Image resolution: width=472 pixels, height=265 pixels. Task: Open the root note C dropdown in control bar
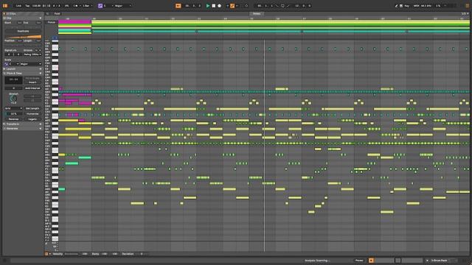pyautogui.click(x=108, y=6)
